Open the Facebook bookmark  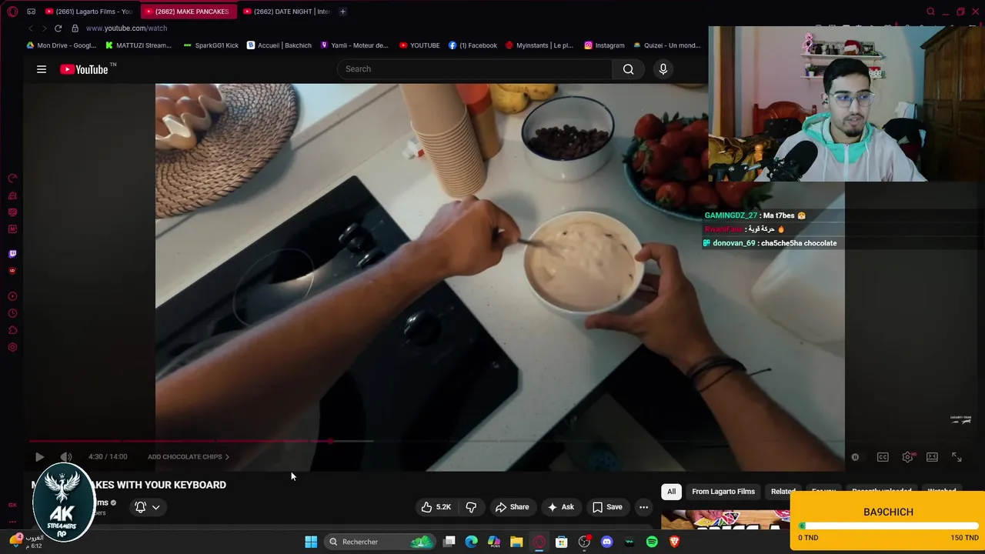click(472, 45)
